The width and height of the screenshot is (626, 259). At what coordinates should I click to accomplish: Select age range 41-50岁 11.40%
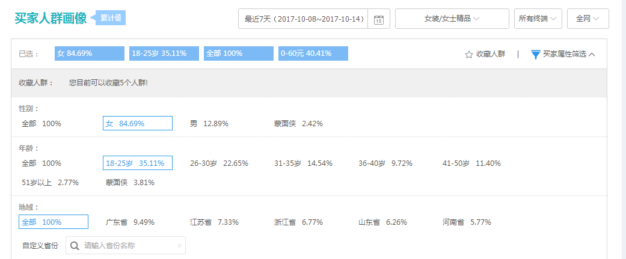pyautogui.click(x=471, y=163)
